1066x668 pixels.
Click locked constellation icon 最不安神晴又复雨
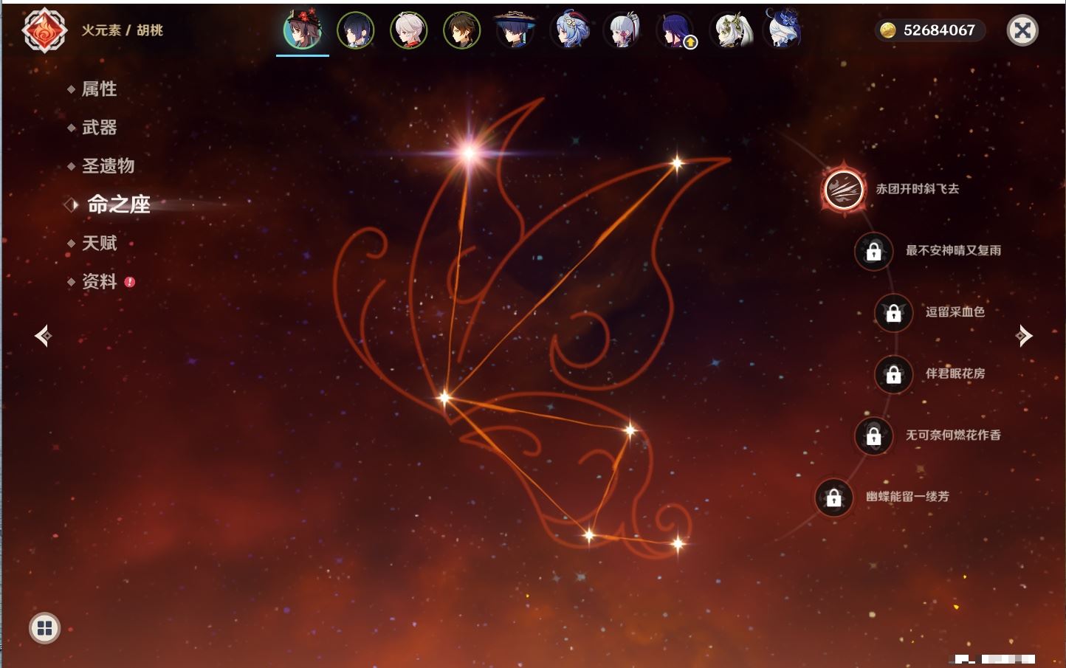click(873, 251)
